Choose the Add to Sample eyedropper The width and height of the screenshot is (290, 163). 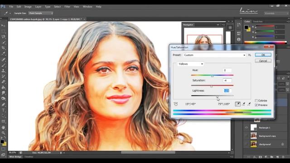coord(244,104)
